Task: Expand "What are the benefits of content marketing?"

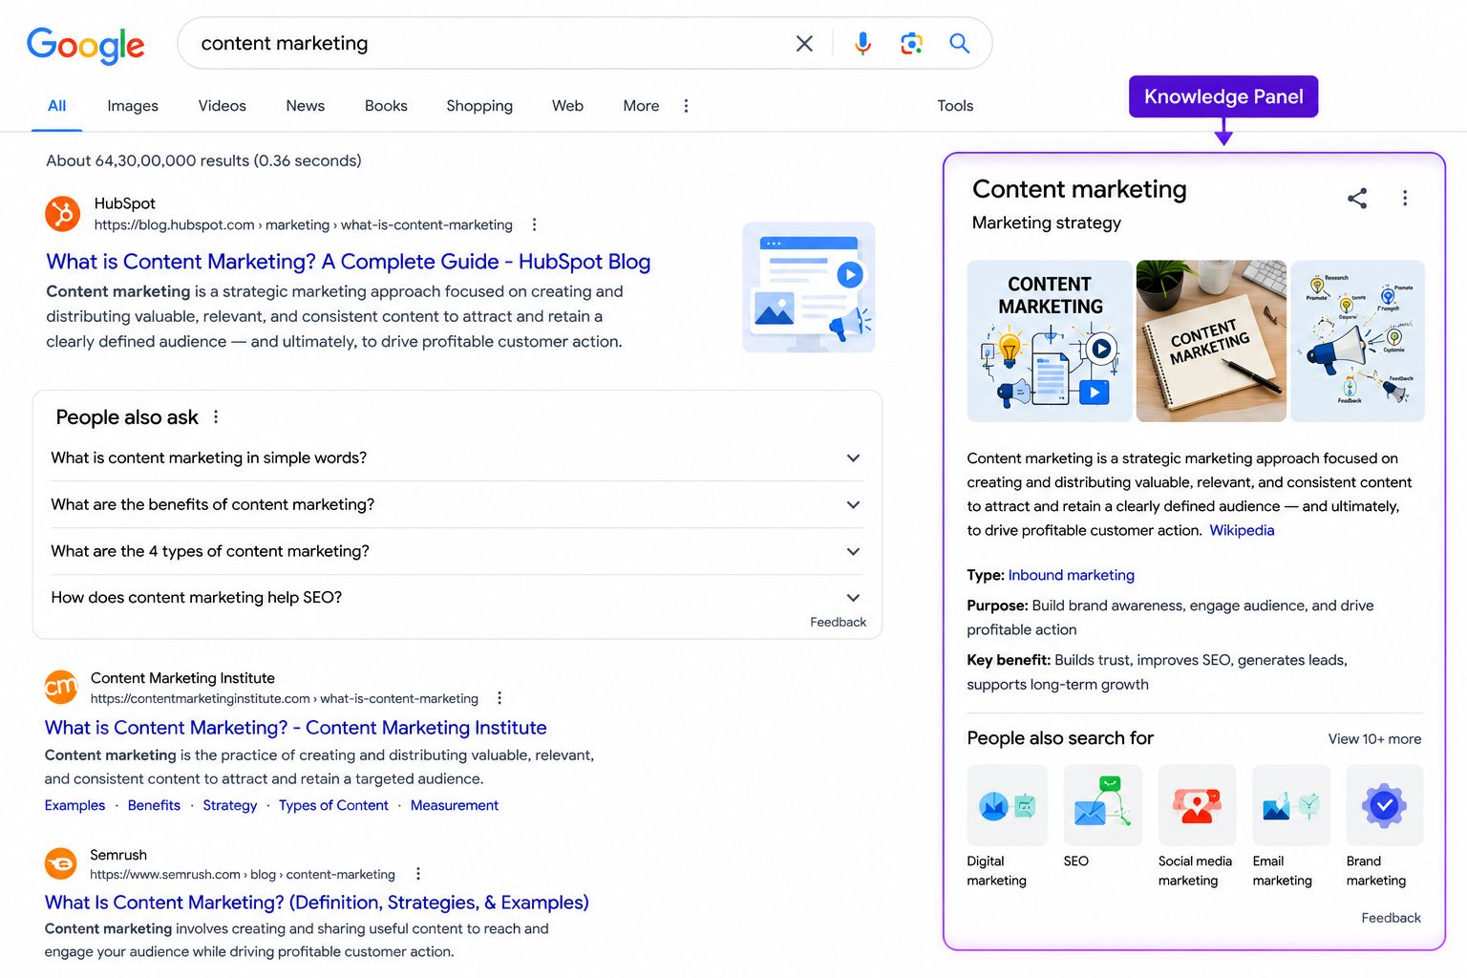Action: coord(457,505)
